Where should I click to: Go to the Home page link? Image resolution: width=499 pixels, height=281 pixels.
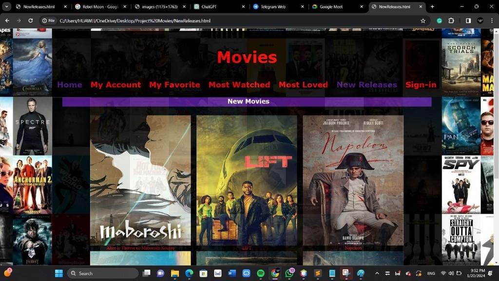[x=70, y=85]
